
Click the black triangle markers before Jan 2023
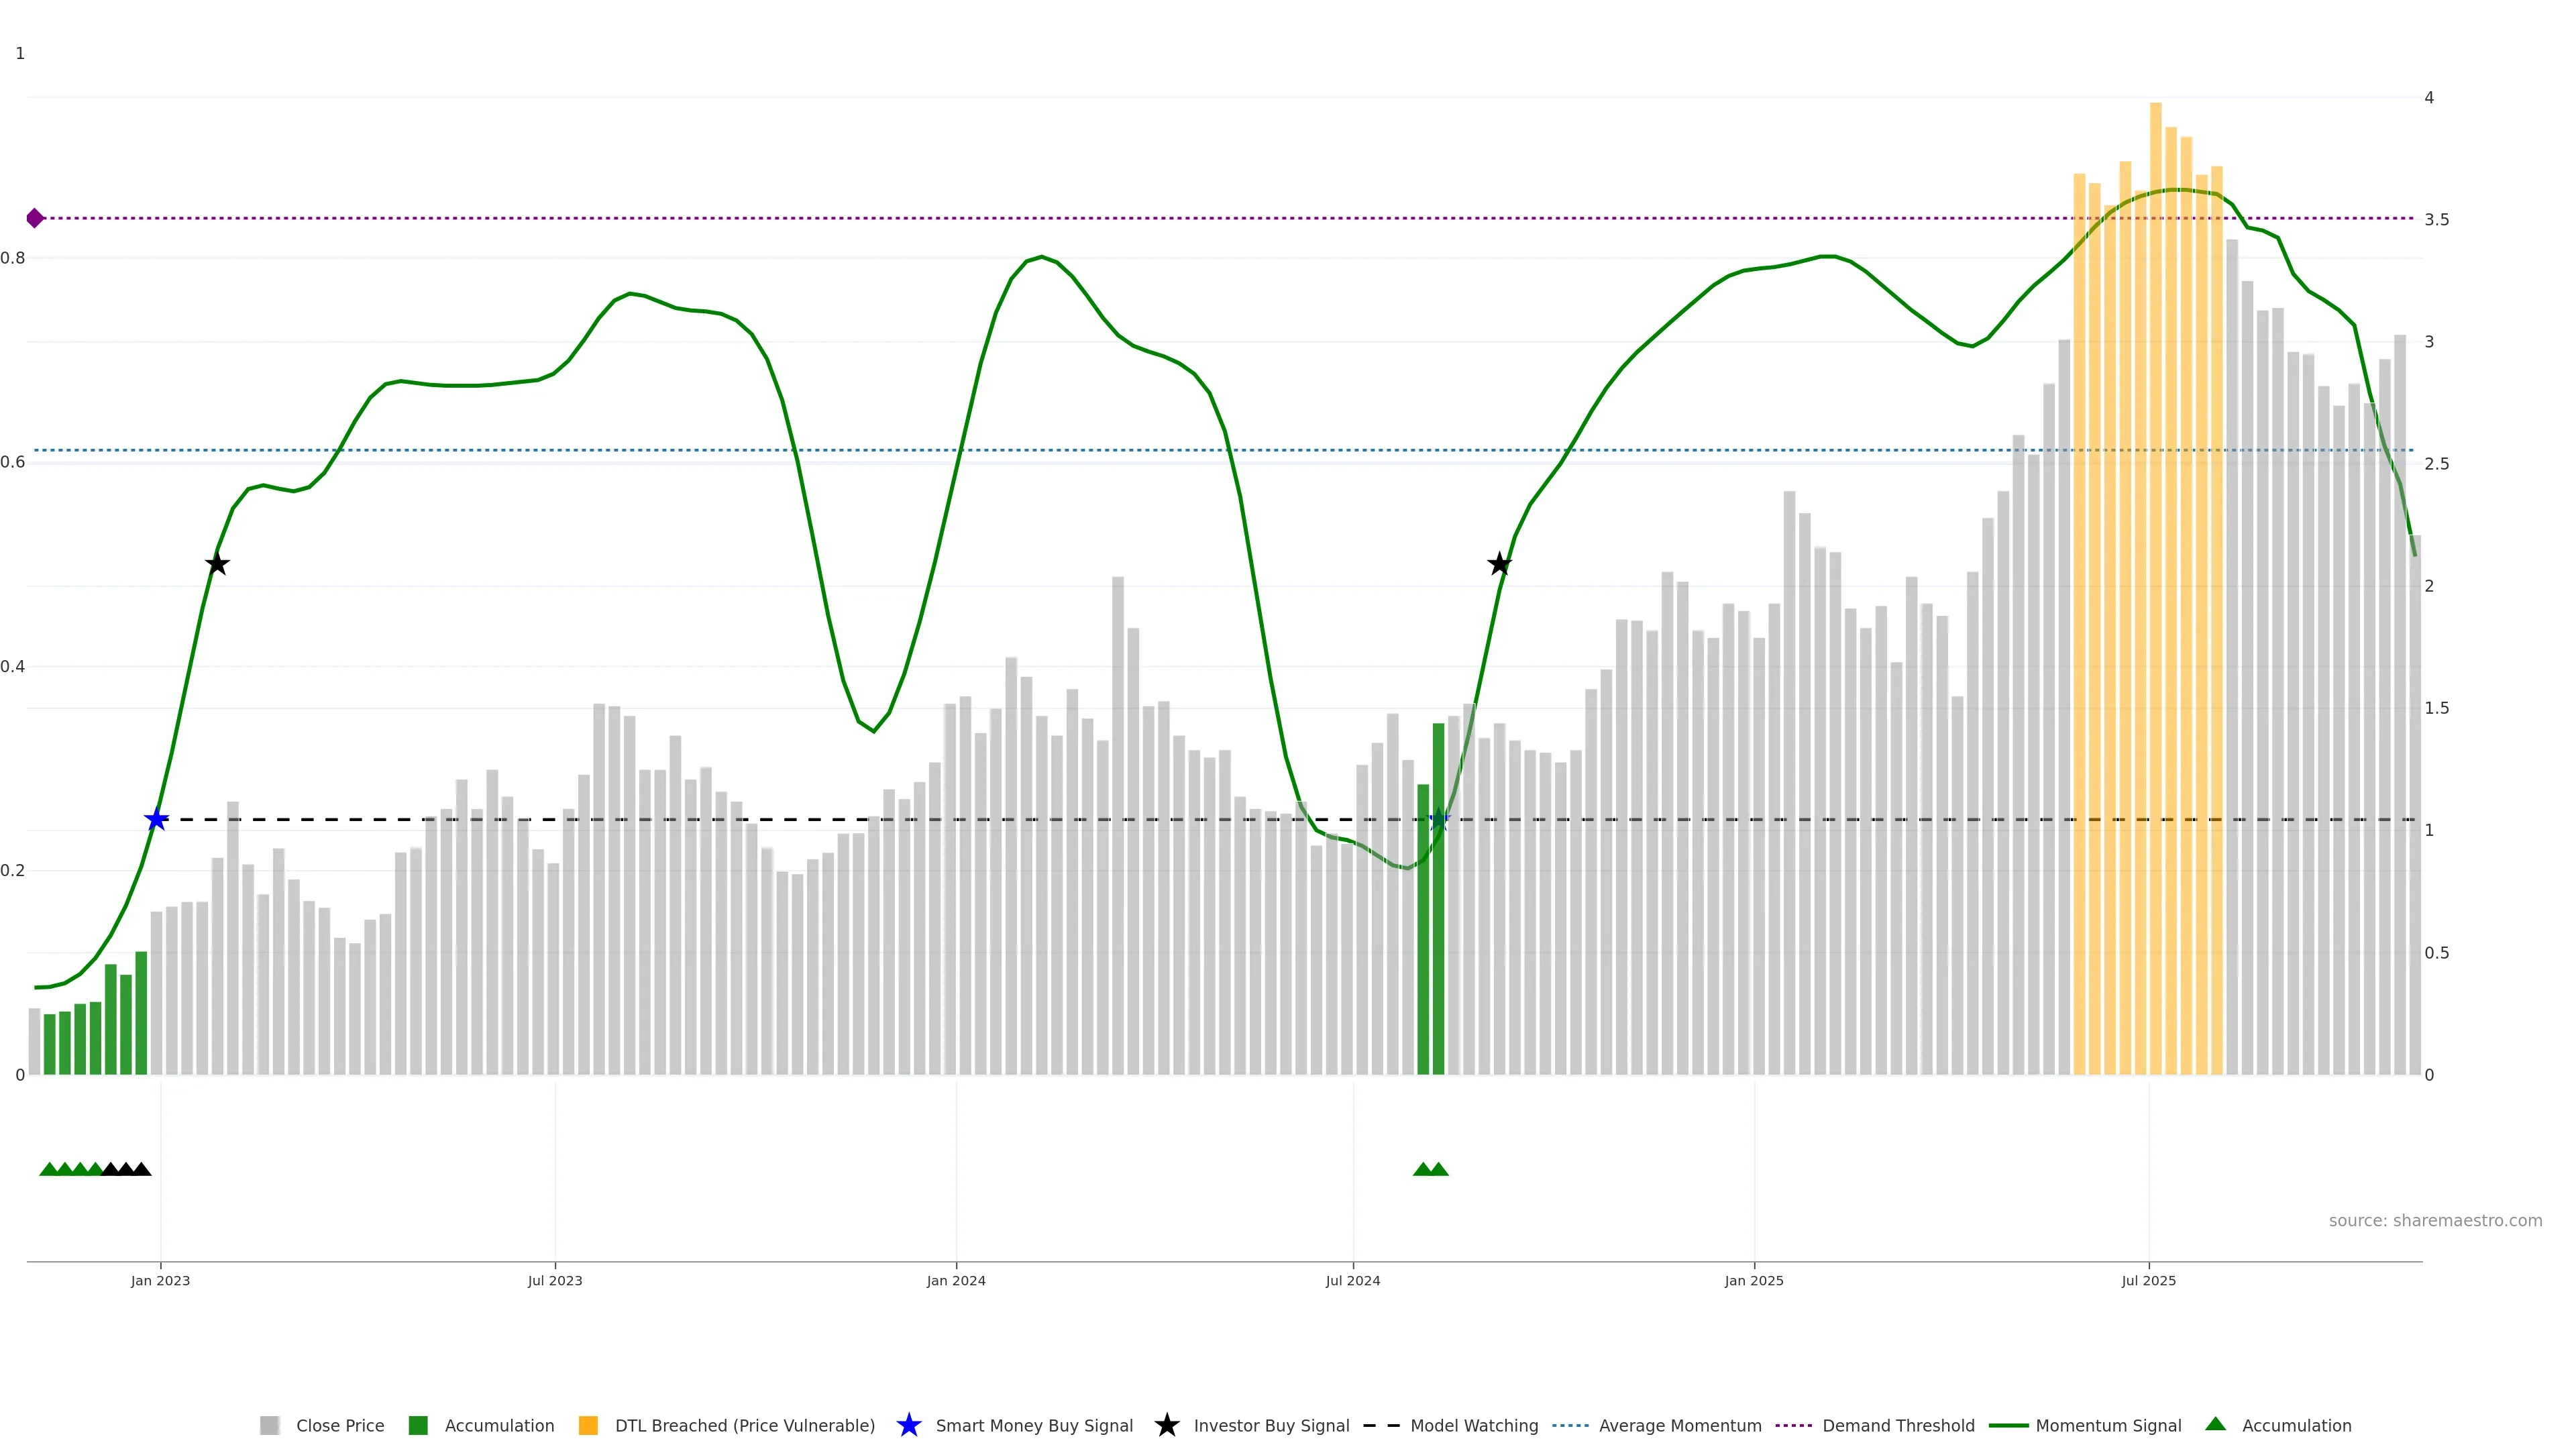click(126, 1169)
